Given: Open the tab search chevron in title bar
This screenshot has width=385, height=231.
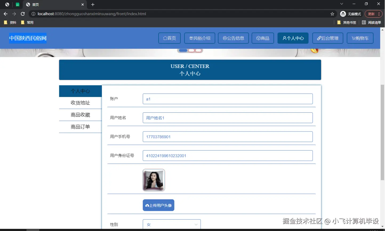Looking at the screenshot, I should (x=342, y=4).
